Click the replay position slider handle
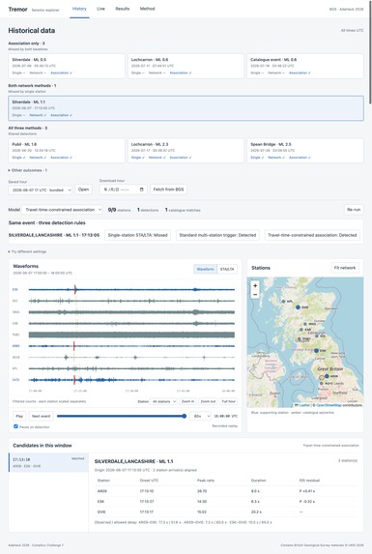This screenshot has height=554, width=372. pos(184,416)
